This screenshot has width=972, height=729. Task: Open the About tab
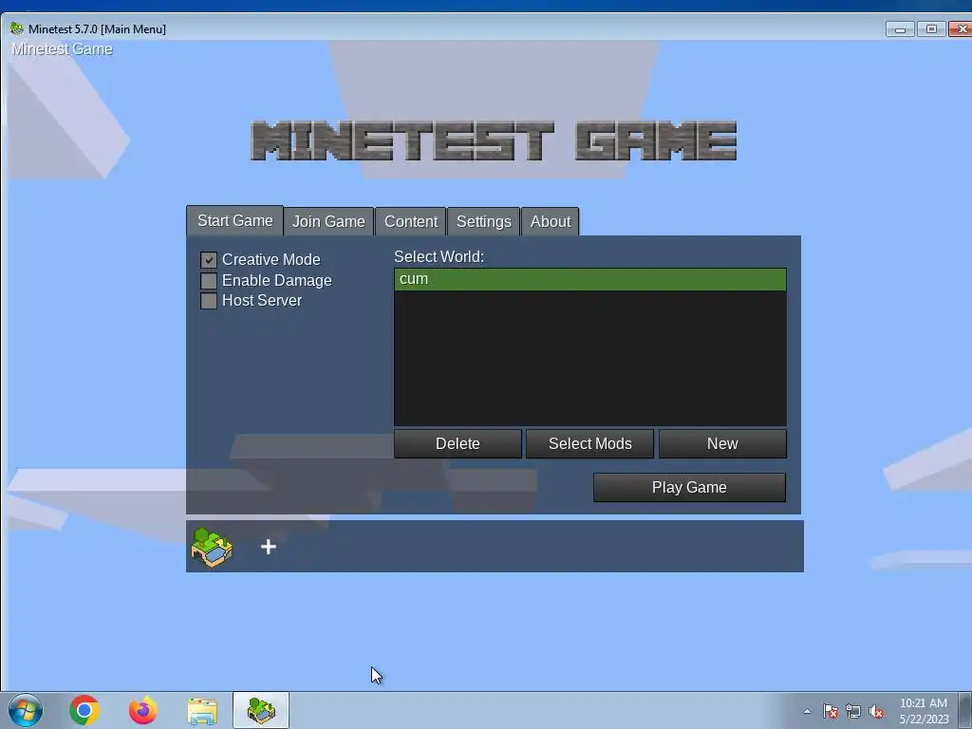(x=551, y=221)
